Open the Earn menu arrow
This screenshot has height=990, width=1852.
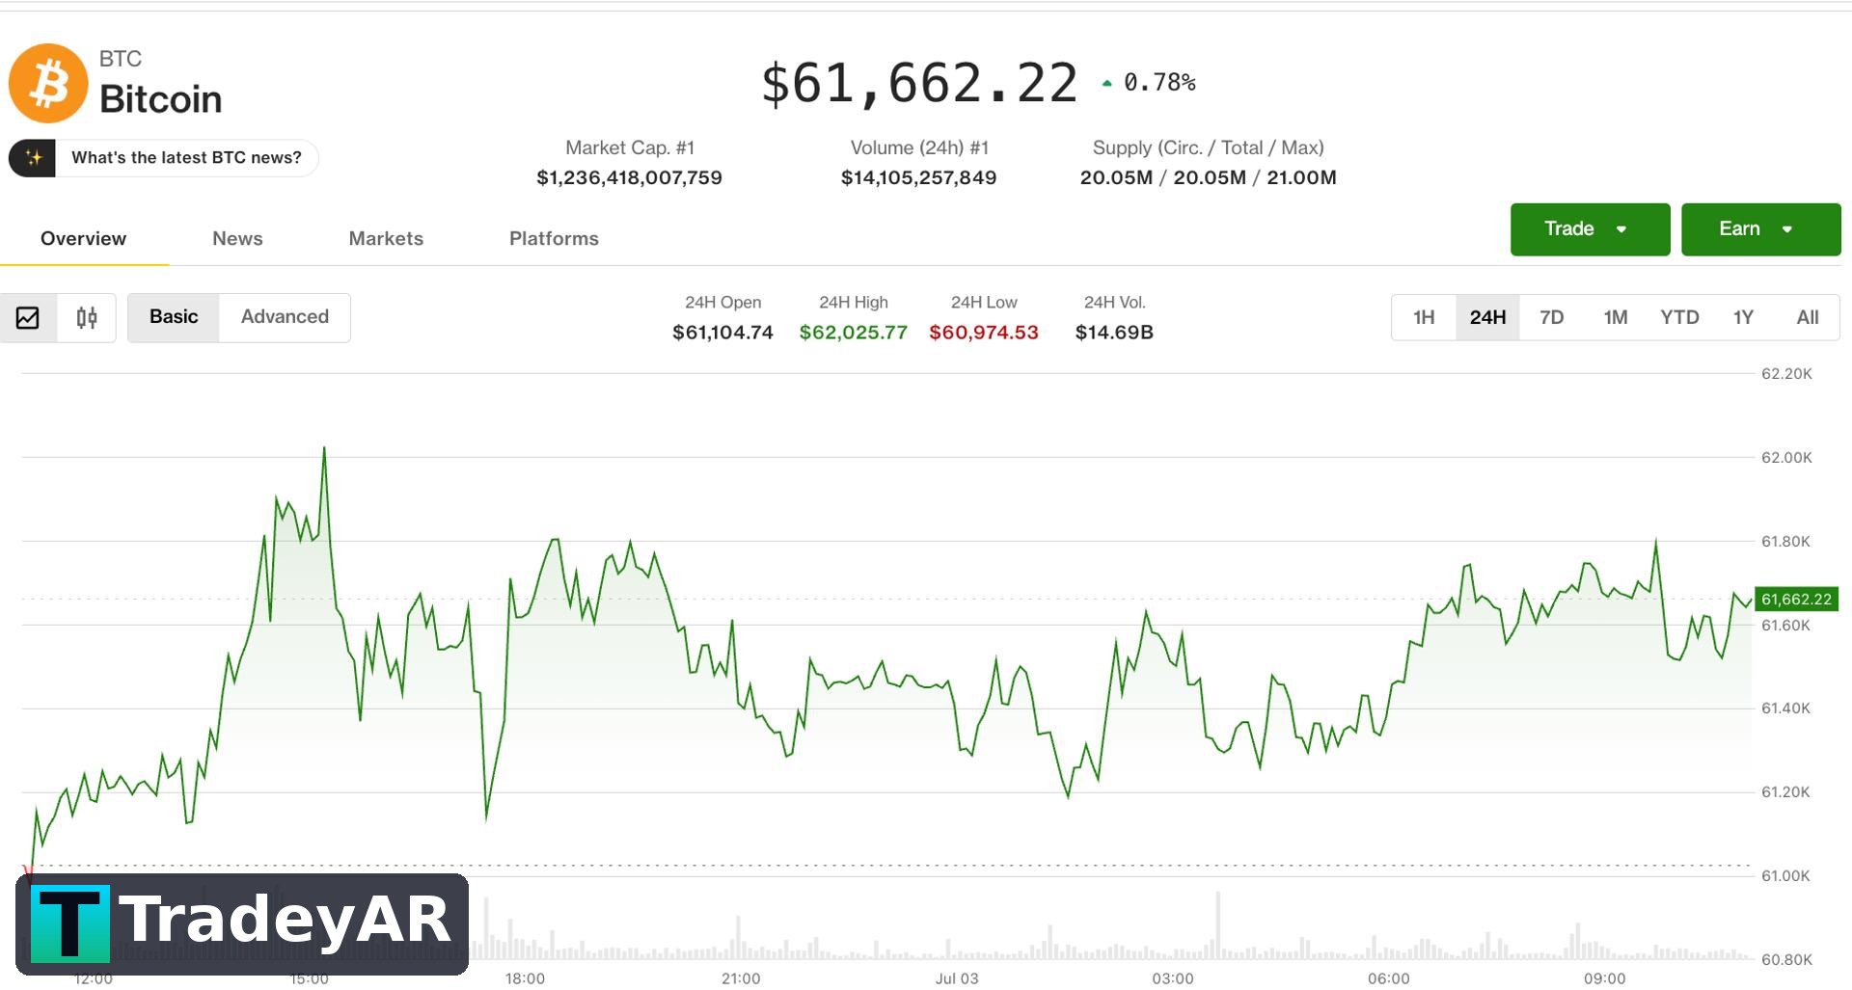pyautogui.click(x=1787, y=229)
